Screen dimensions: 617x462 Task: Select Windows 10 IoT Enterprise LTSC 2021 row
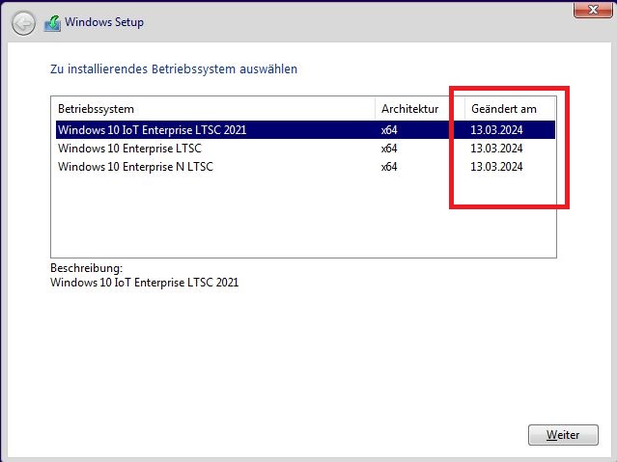[305, 130]
